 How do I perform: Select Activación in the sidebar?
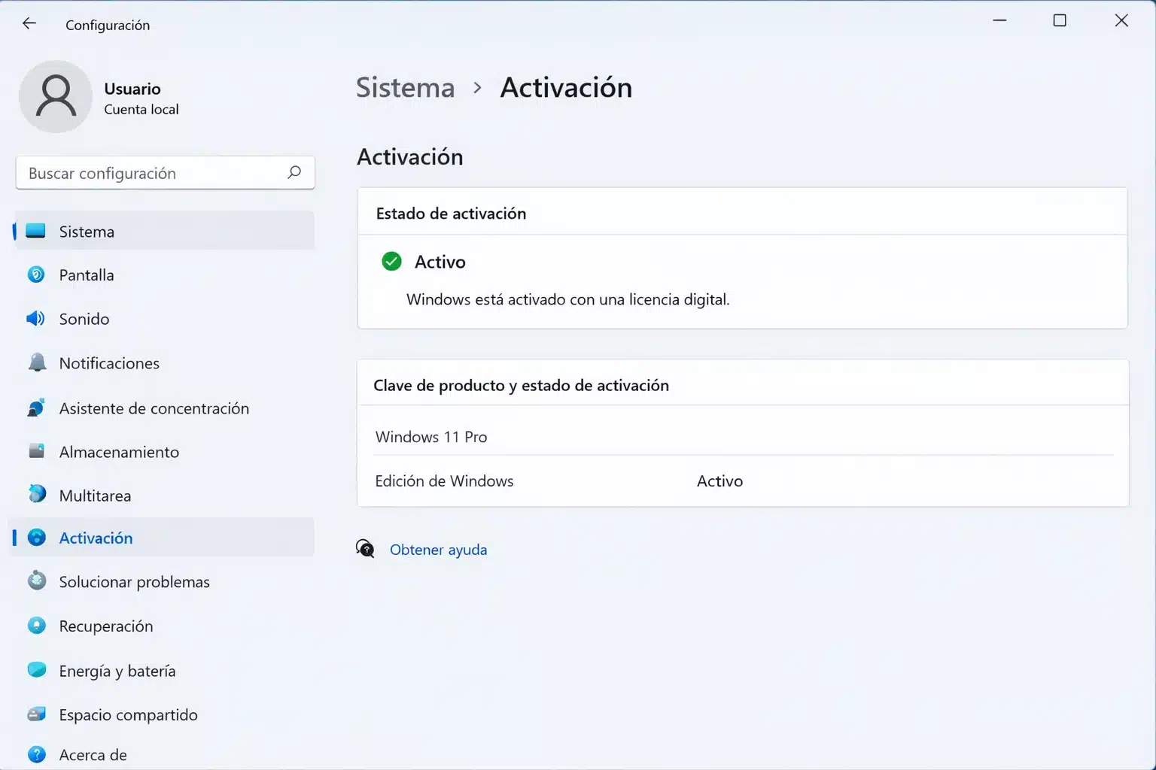(164, 537)
